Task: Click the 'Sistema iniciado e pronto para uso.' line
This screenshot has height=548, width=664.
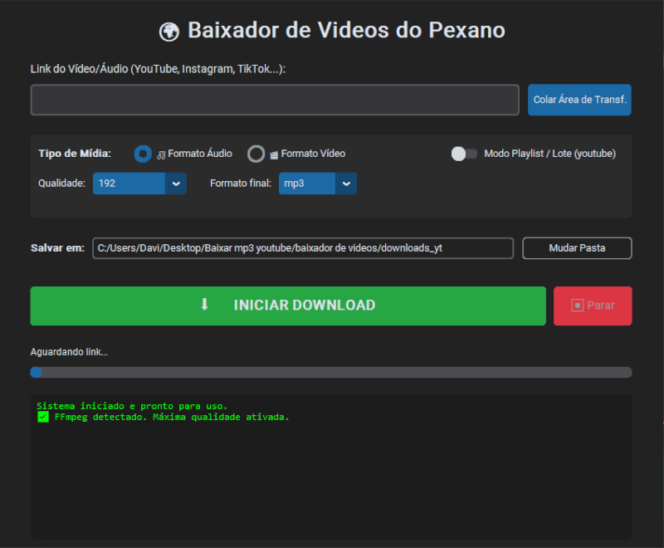Action: click(132, 406)
